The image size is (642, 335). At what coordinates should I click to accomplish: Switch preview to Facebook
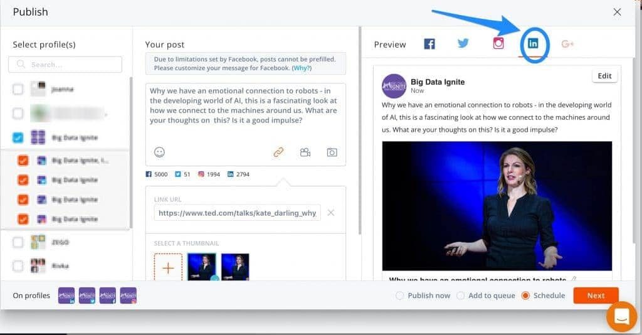(x=429, y=44)
